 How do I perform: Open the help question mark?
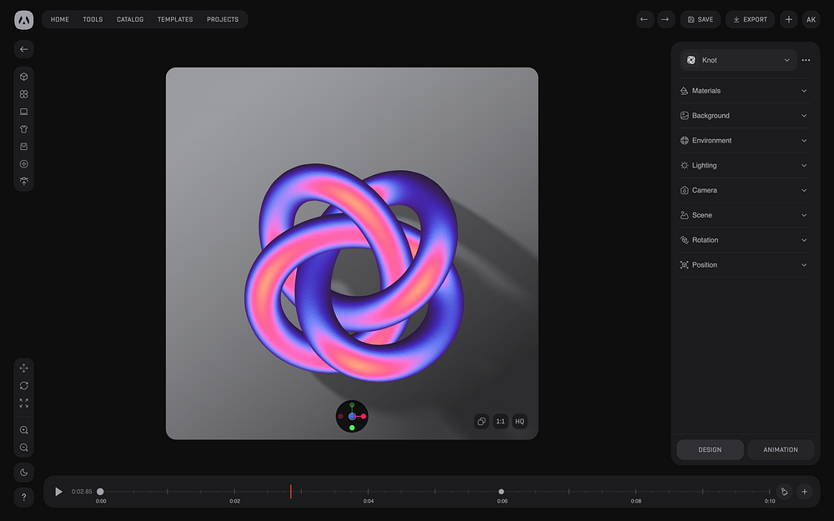[x=24, y=497]
